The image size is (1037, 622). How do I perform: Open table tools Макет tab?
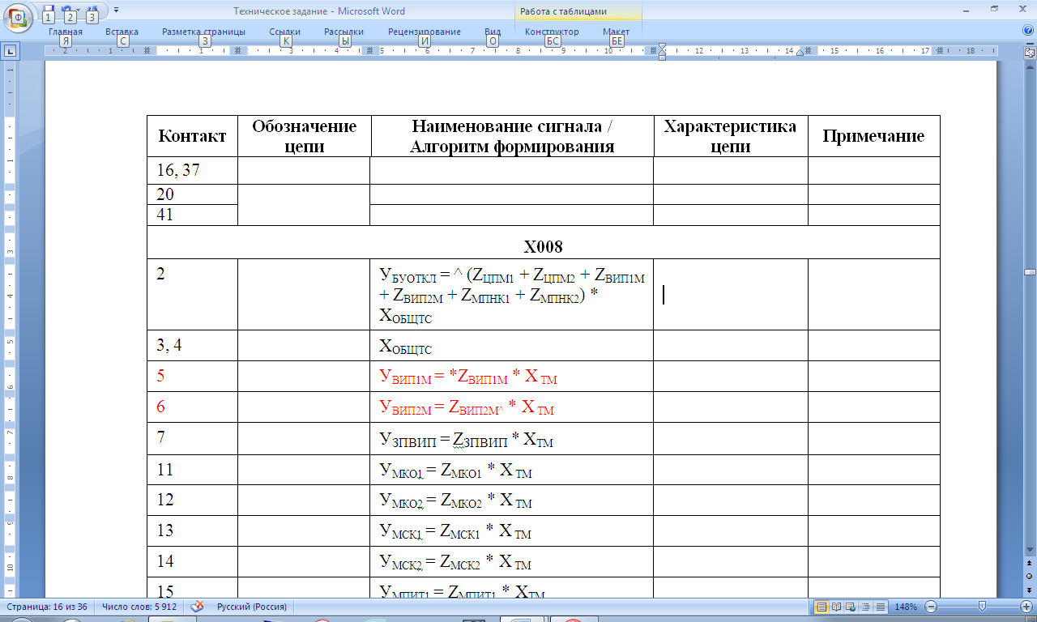point(617,32)
